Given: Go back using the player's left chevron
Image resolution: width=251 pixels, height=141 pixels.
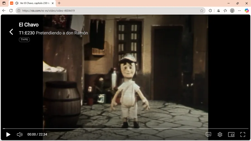Looking at the screenshot, I should coord(11,32).
